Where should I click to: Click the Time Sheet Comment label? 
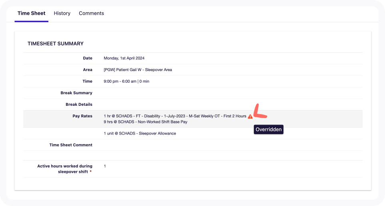pyautogui.click(x=71, y=145)
